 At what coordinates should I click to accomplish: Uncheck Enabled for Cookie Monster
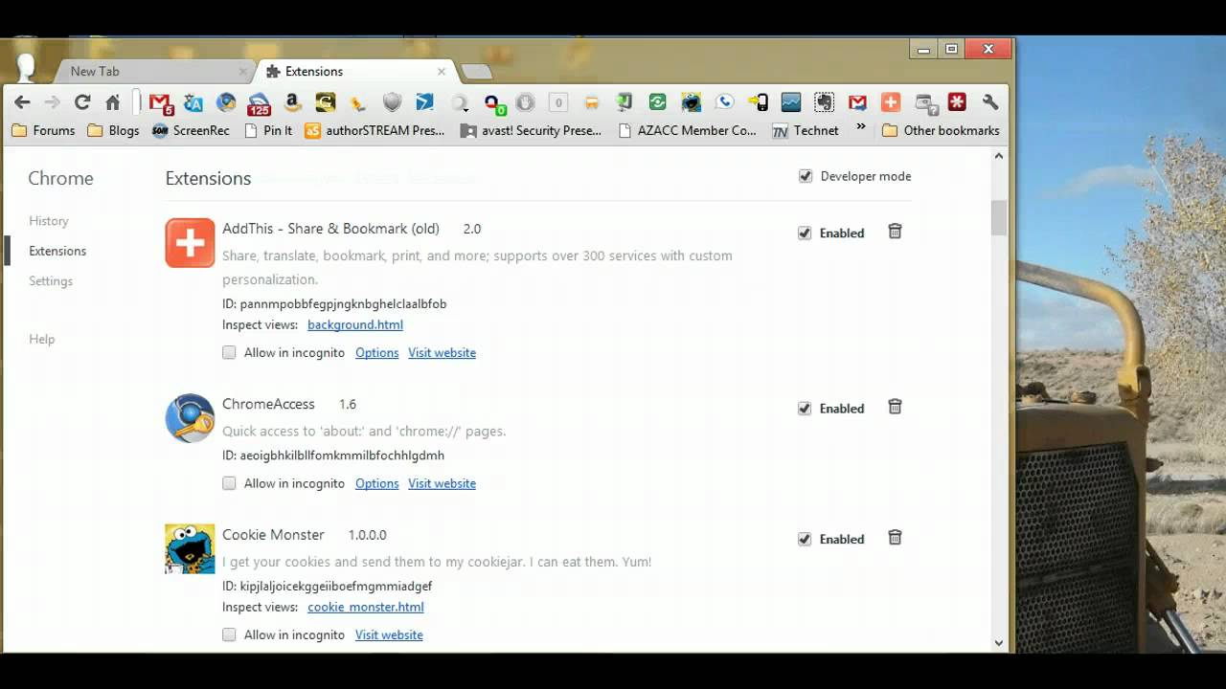tap(805, 539)
